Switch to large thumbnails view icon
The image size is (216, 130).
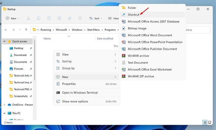click(210, 122)
